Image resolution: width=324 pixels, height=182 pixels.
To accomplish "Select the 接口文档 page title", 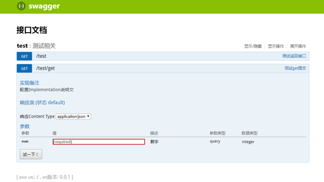I will point(31,30).
